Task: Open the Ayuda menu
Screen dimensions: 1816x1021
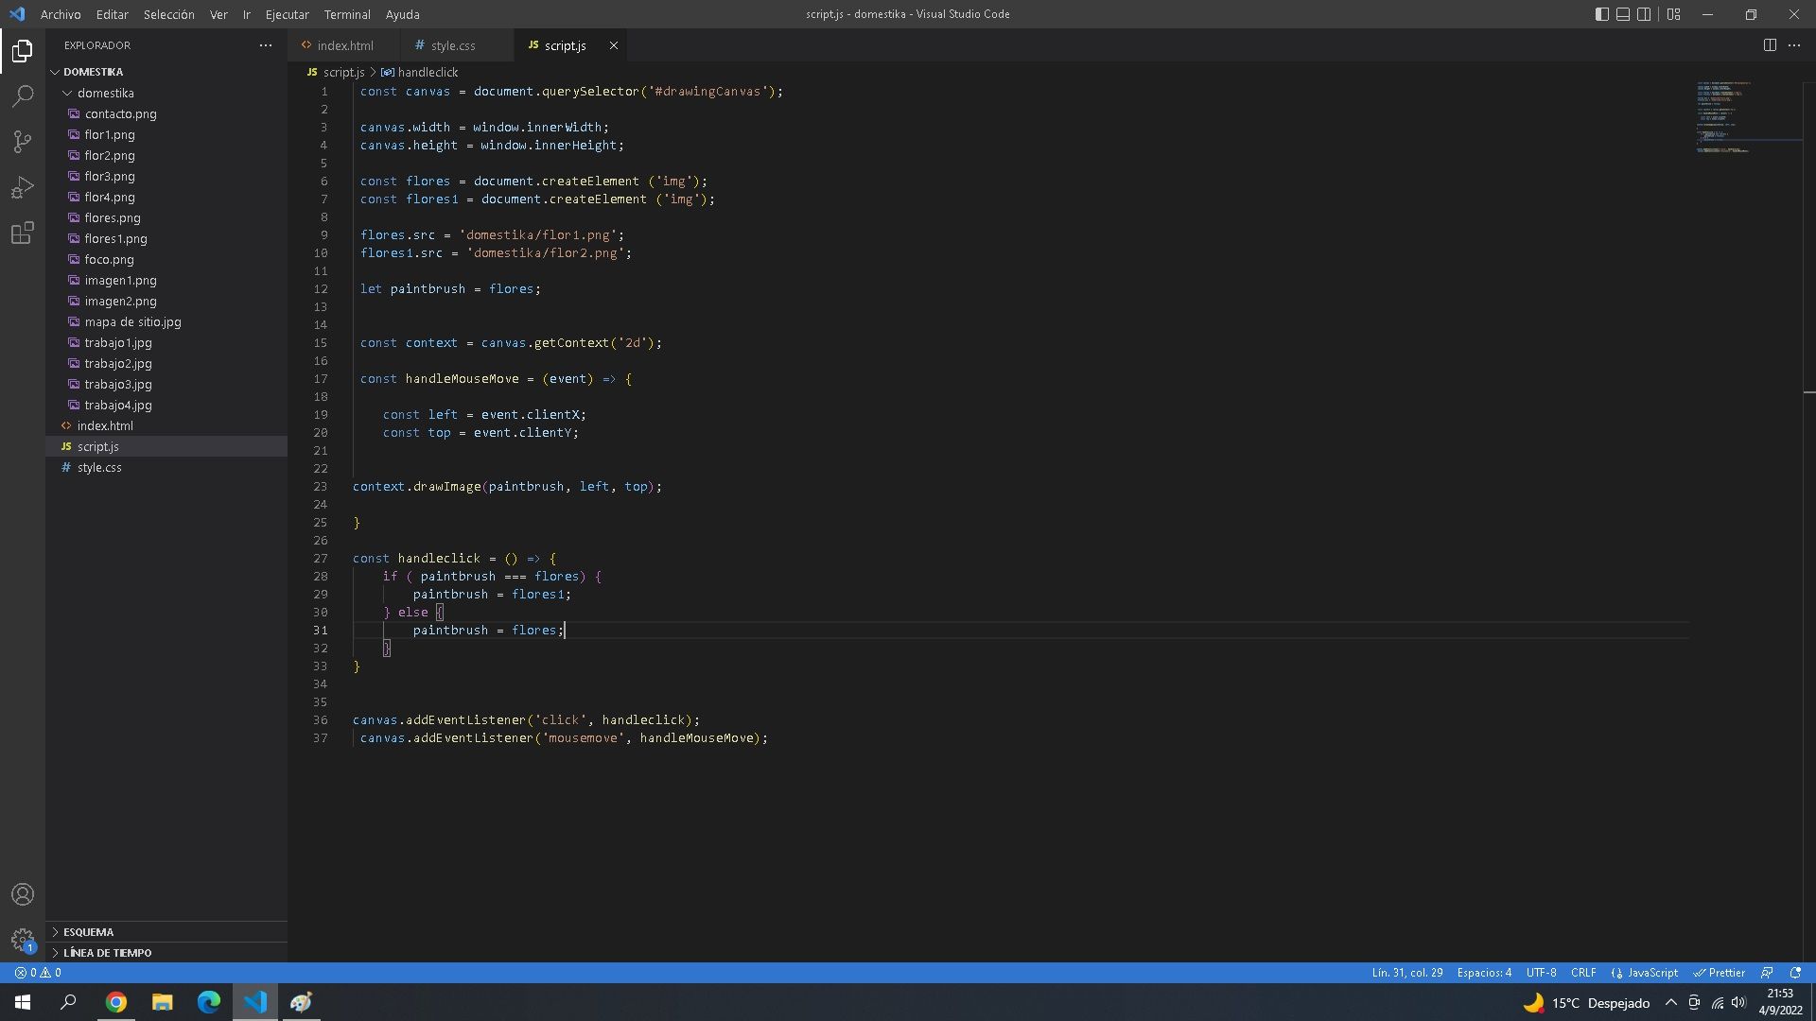Action: (402, 14)
